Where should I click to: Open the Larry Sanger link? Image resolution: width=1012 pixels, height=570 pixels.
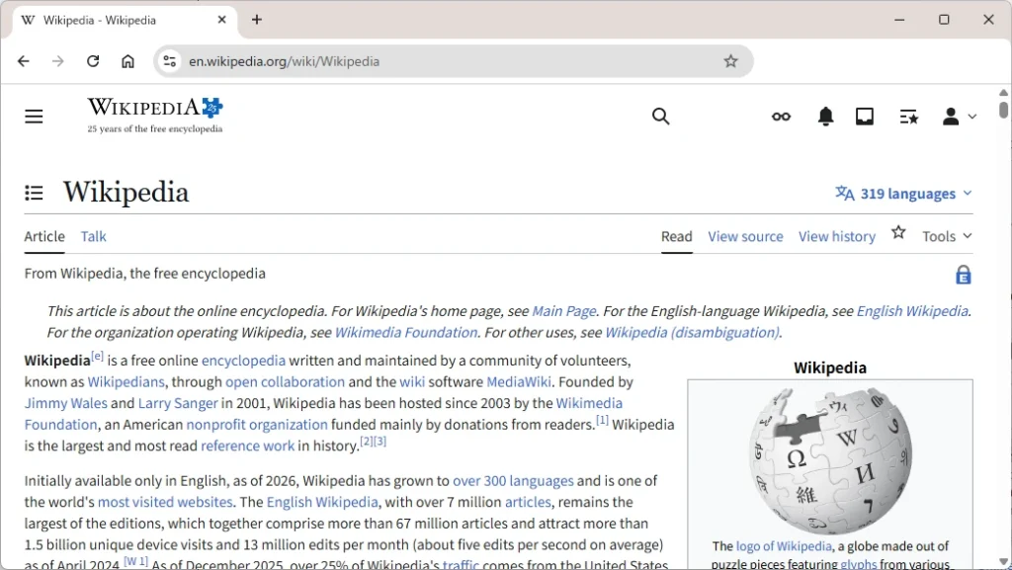click(178, 403)
